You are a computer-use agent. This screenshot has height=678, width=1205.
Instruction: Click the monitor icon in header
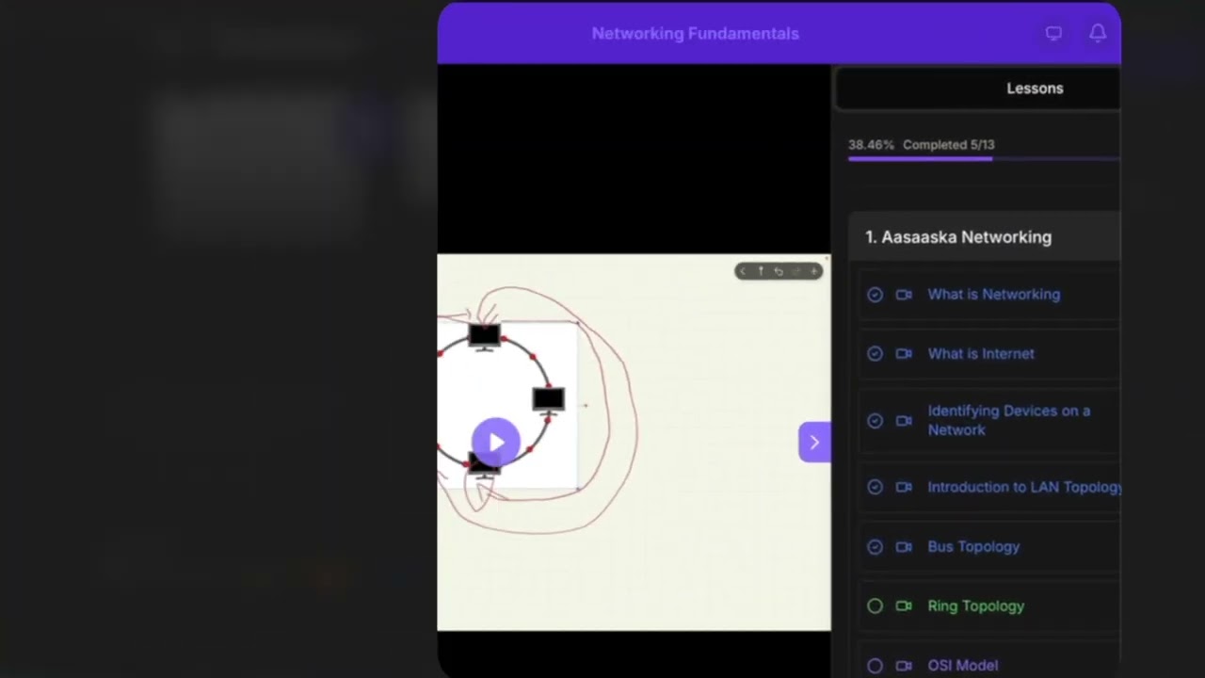click(1053, 33)
